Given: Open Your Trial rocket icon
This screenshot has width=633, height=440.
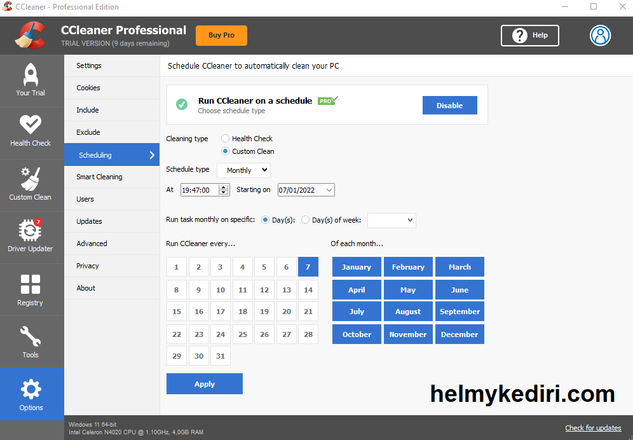Looking at the screenshot, I should click(x=31, y=75).
